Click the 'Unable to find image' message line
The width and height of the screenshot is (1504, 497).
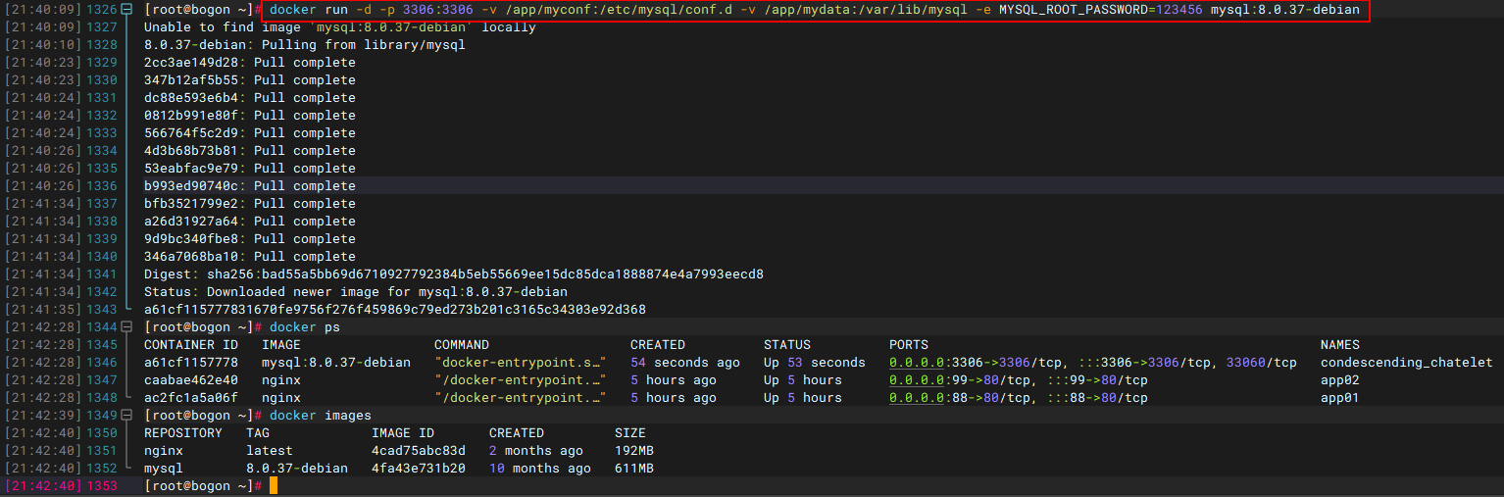coord(340,27)
